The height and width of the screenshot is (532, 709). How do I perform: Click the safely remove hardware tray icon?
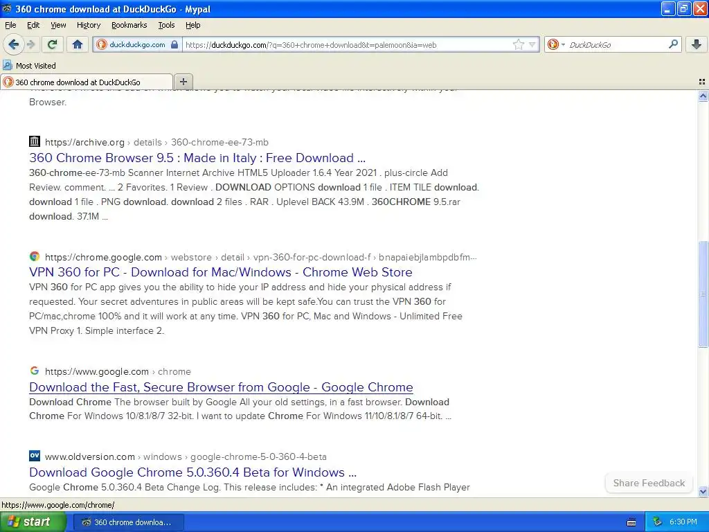(x=657, y=522)
